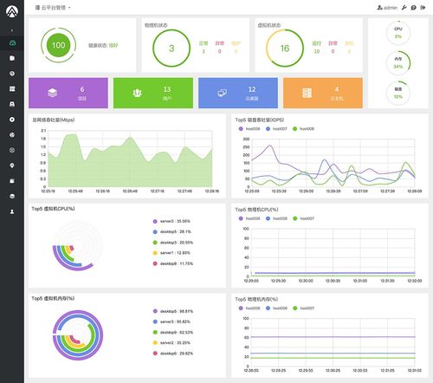The height and width of the screenshot is (383, 433).
Task: Click the Top5 VM CPU ring chart
Action: point(77,246)
